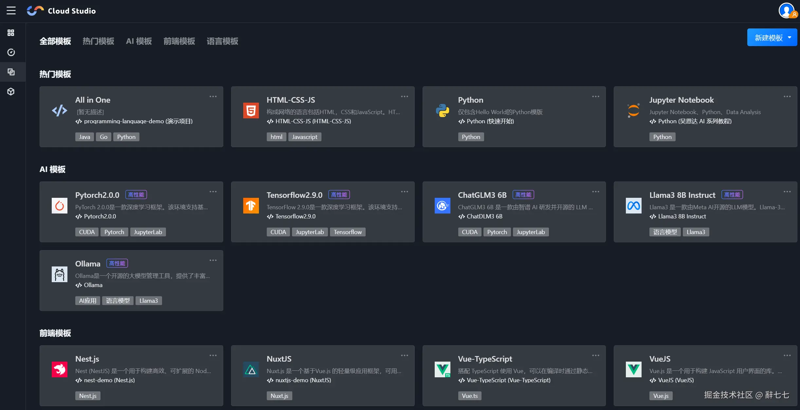800x410 pixels.
Task: Switch to the AI 模板 tab
Action: click(139, 41)
